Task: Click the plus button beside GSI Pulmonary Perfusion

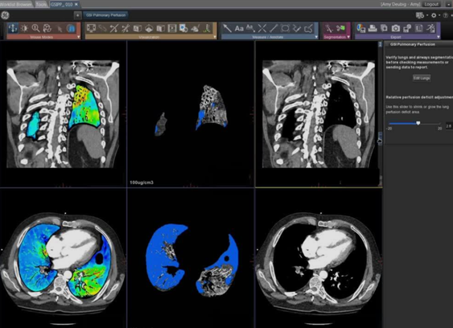Action: point(77,15)
